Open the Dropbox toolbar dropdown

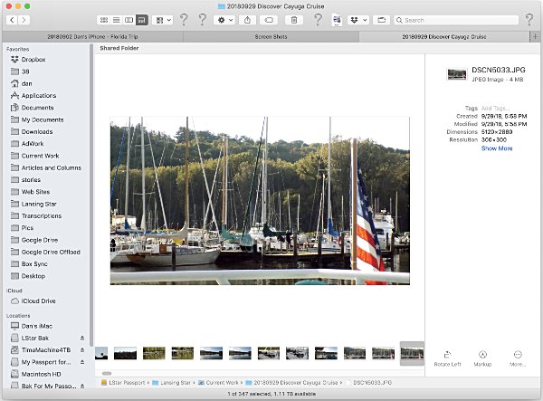click(356, 19)
